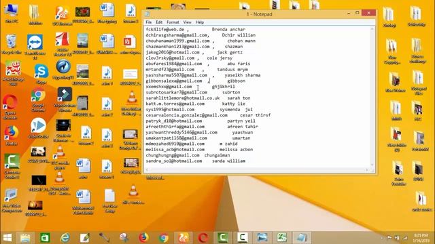Select the Recycle Bin desktop icon

(12, 44)
